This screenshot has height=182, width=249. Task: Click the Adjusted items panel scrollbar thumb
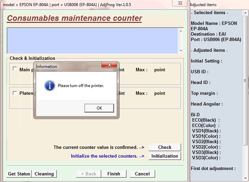(245, 81)
